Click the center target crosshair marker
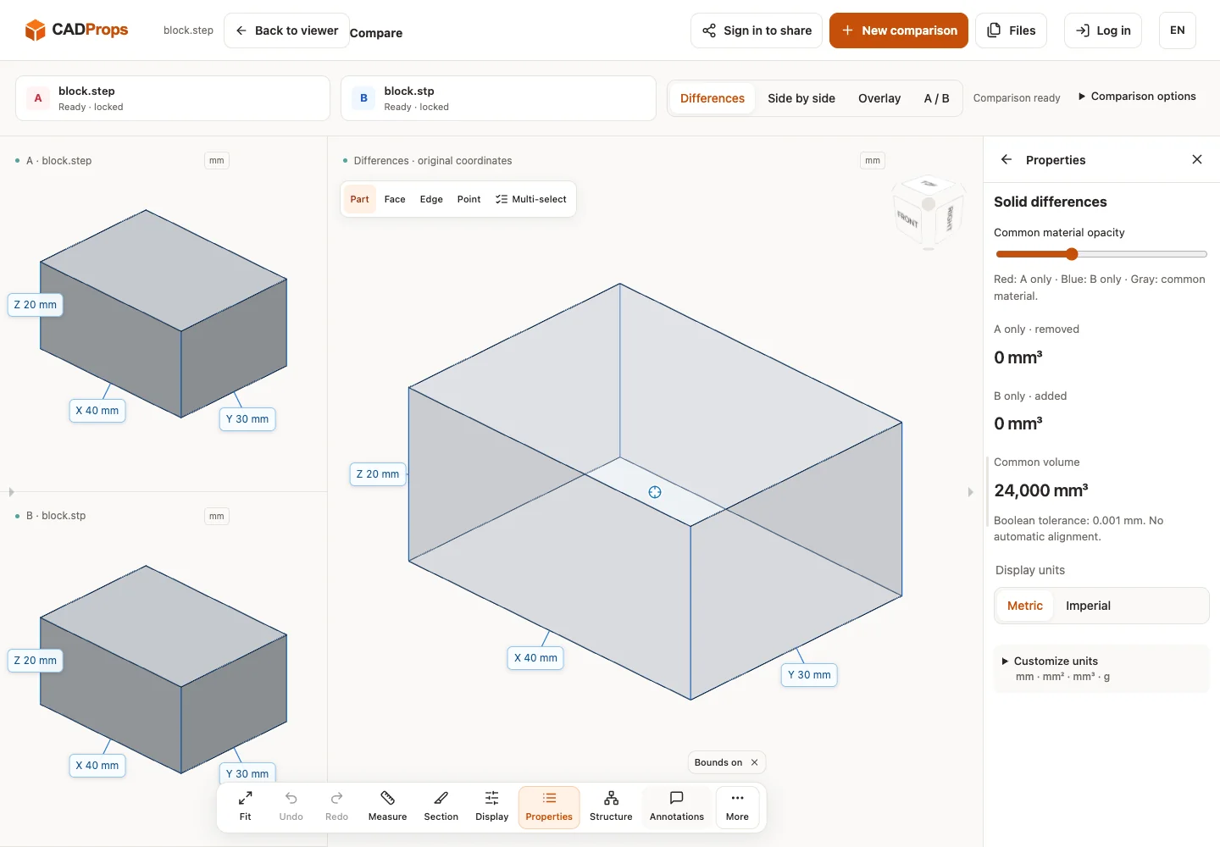1220x847 pixels. click(655, 492)
